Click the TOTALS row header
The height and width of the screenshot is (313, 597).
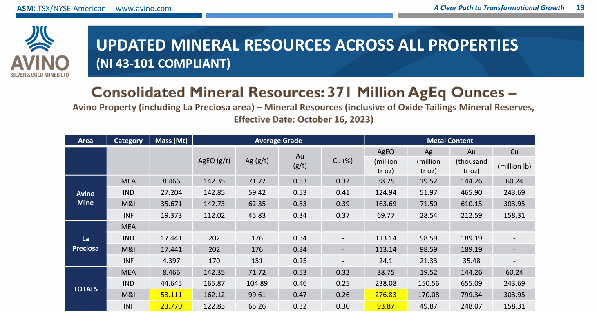(x=85, y=289)
